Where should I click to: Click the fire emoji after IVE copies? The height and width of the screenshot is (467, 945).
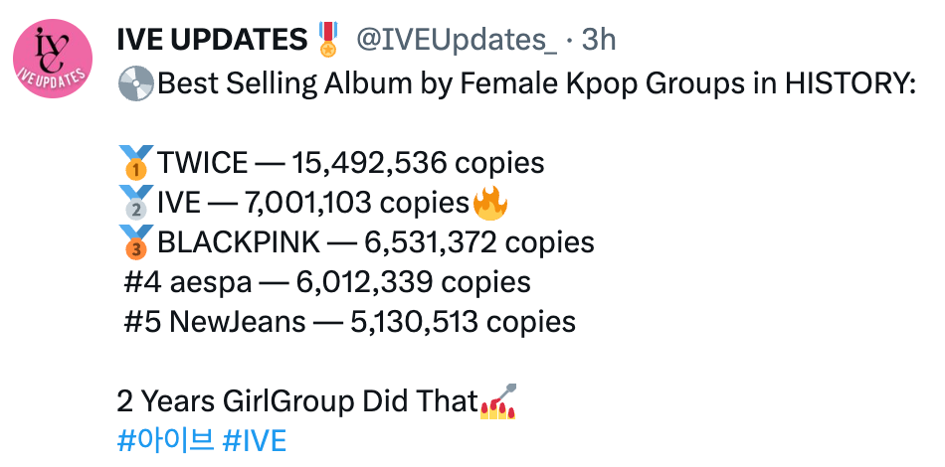[x=490, y=204]
